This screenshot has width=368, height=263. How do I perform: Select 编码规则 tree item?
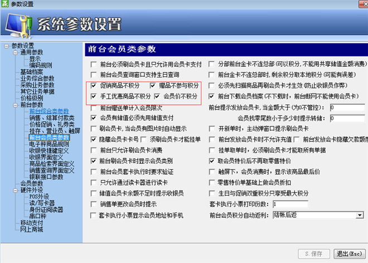pos(41,65)
